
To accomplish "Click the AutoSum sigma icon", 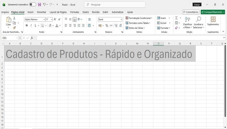I will 176,18.
